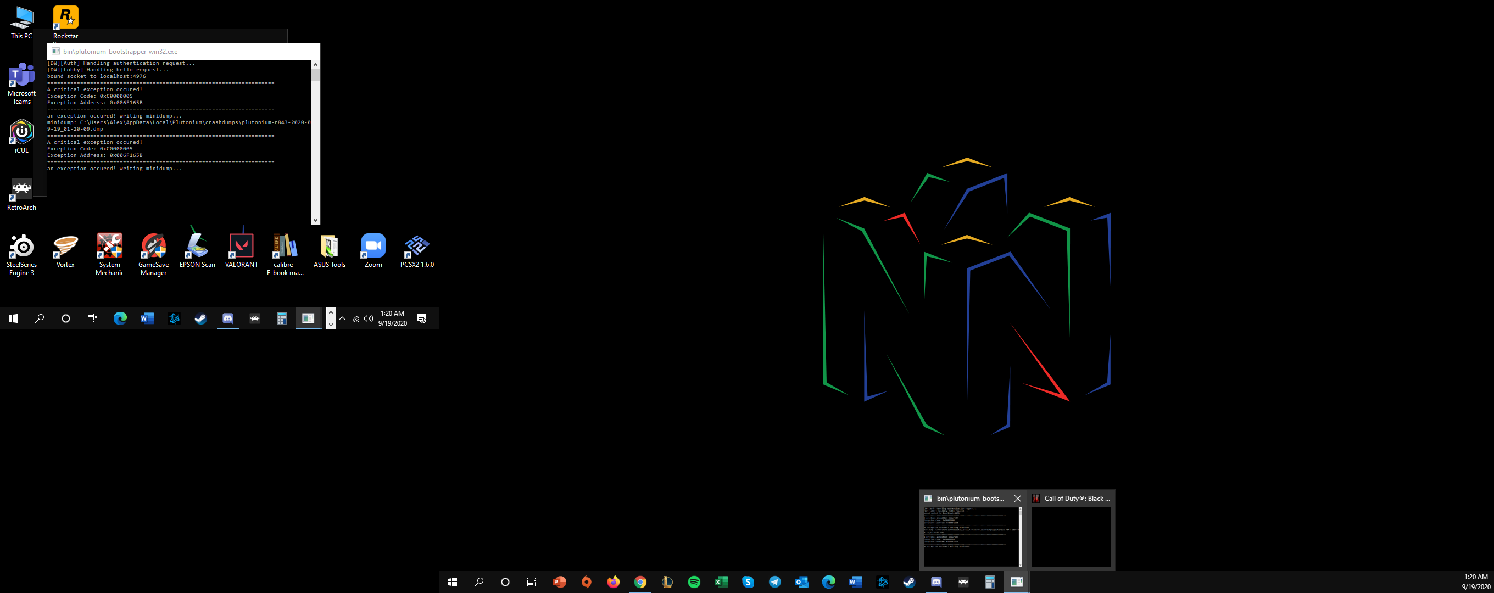Open Skype from the taskbar
Image resolution: width=1494 pixels, height=593 pixels.
(748, 582)
